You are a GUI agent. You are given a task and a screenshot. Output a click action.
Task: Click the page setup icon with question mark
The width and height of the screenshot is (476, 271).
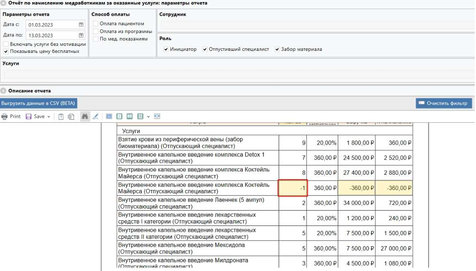[61, 116]
